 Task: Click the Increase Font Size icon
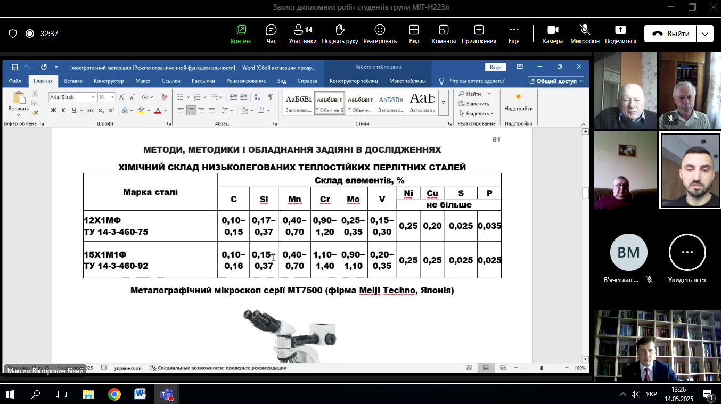pos(122,97)
